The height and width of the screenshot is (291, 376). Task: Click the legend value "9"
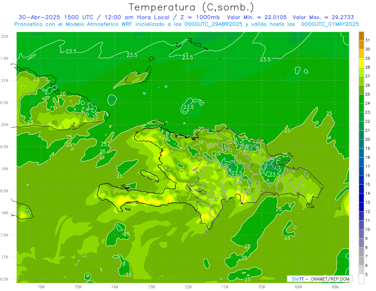(367, 239)
